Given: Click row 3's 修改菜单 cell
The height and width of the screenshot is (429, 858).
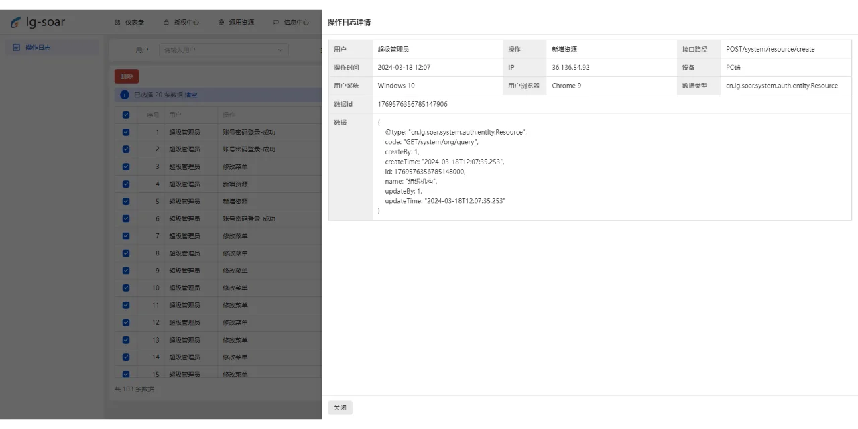Looking at the screenshot, I should coord(235,166).
